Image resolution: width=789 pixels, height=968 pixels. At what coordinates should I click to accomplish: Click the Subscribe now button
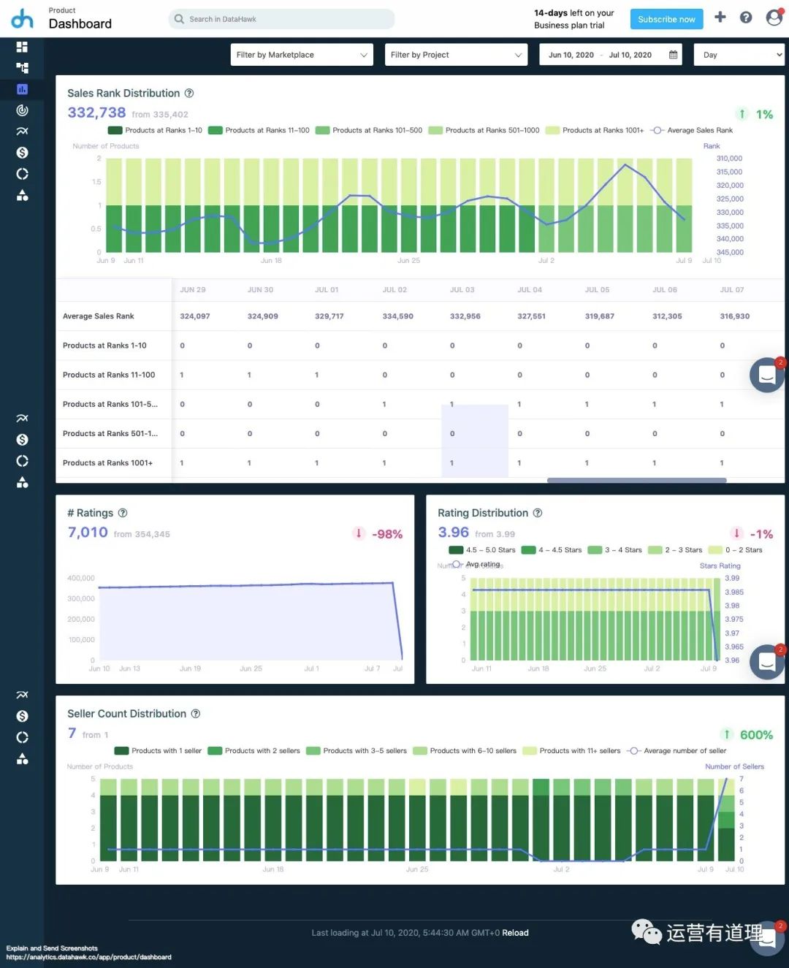[x=666, y=19]
